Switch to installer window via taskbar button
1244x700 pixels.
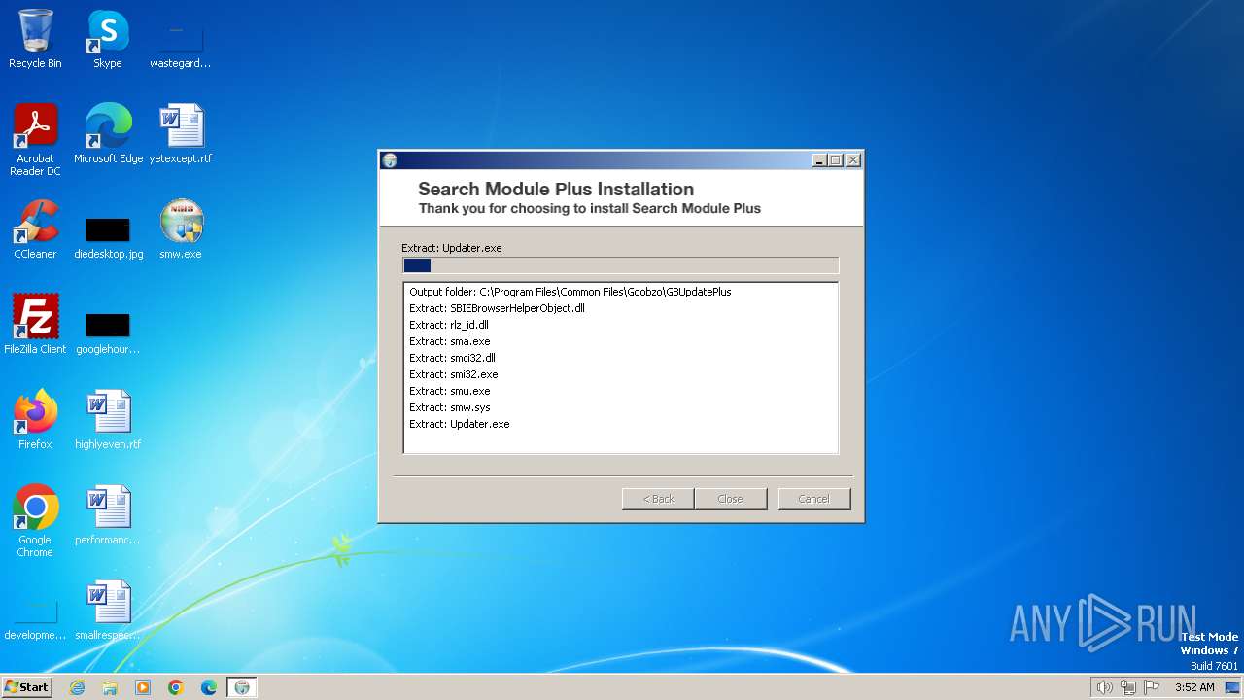(242, 687)
